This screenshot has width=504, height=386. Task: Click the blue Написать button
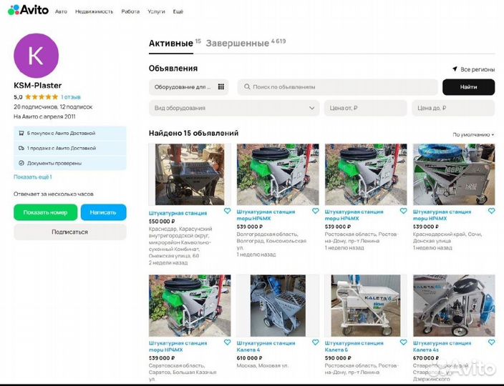[103, 212]
